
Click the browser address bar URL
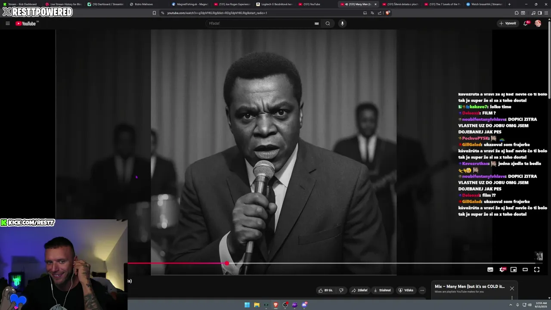coord(217,13)
